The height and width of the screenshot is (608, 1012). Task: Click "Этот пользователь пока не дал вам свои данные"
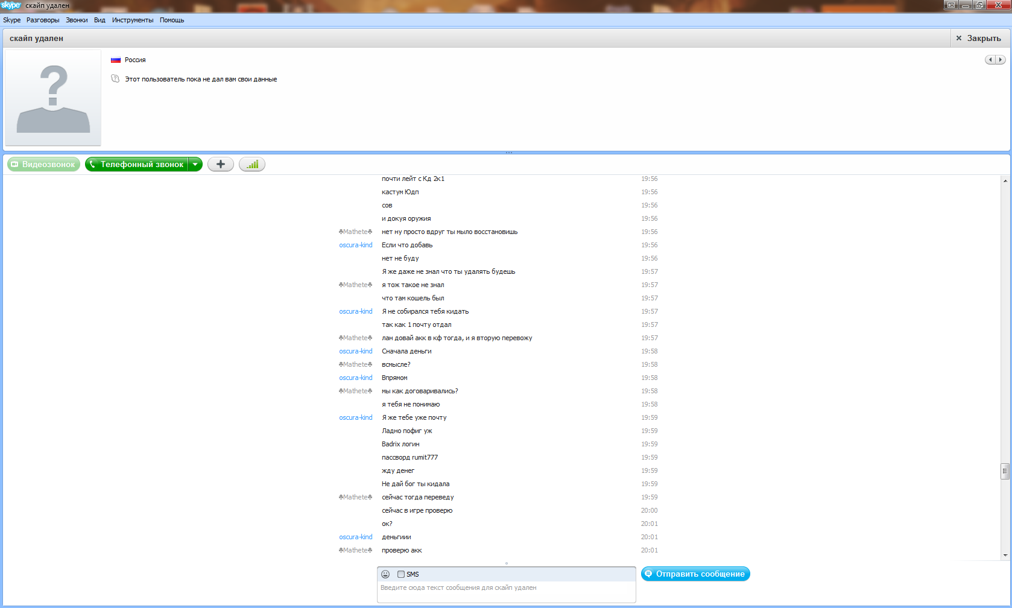click(x=201, y=79)
